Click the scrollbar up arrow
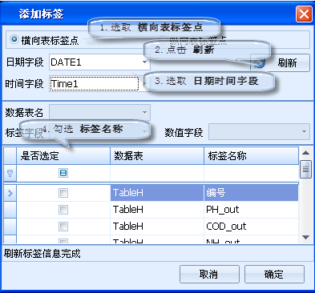Screen dimensions: 315x293 pos(305,153)
